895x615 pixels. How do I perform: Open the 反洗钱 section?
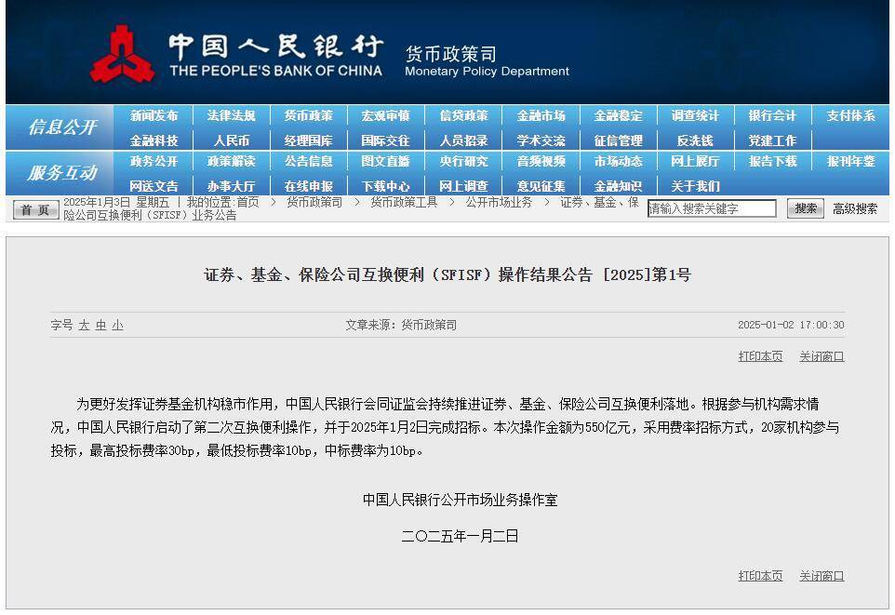(x=695, y=140)
